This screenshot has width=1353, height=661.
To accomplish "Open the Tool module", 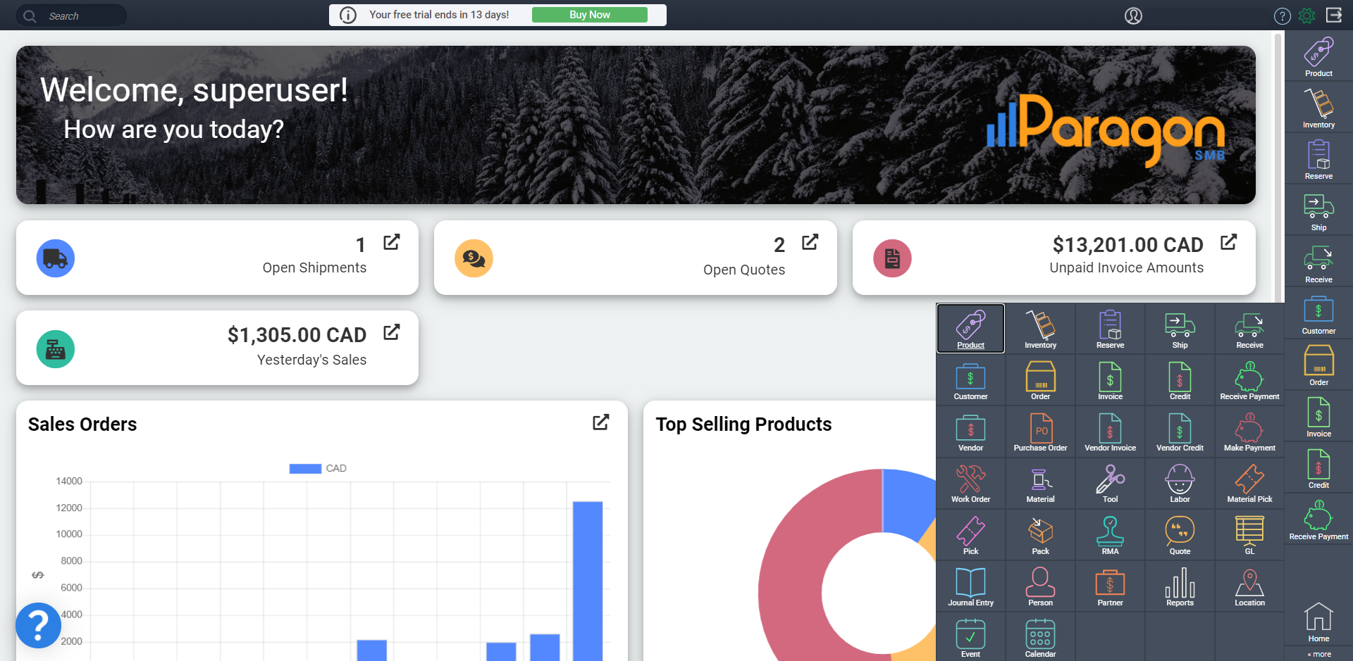I will click(1110, 483).
